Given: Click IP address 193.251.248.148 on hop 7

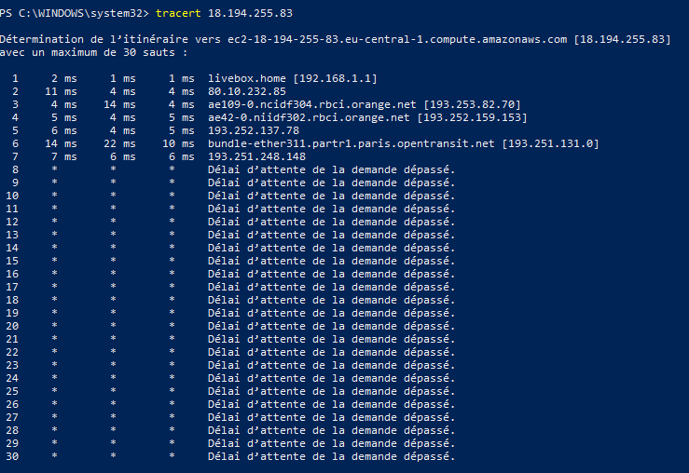Looking at the screenshot, I should [257, 156].
